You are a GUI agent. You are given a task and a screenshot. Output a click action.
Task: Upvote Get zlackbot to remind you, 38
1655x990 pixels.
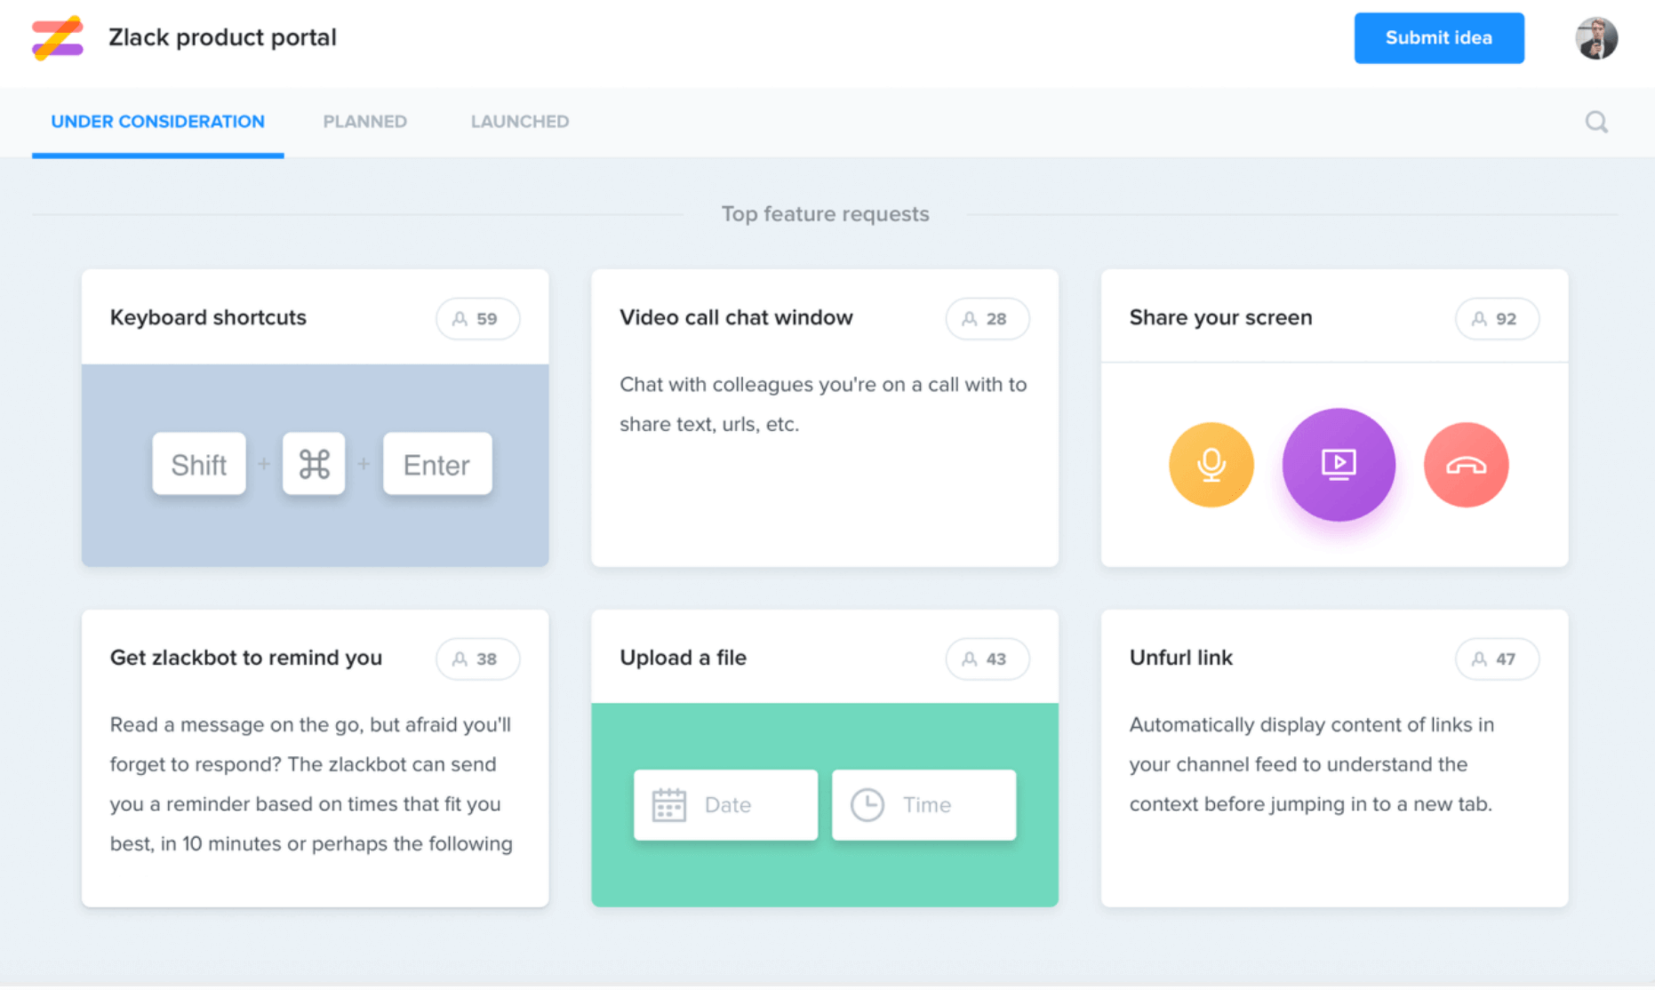pyautogui.click(x=477, y=659)
